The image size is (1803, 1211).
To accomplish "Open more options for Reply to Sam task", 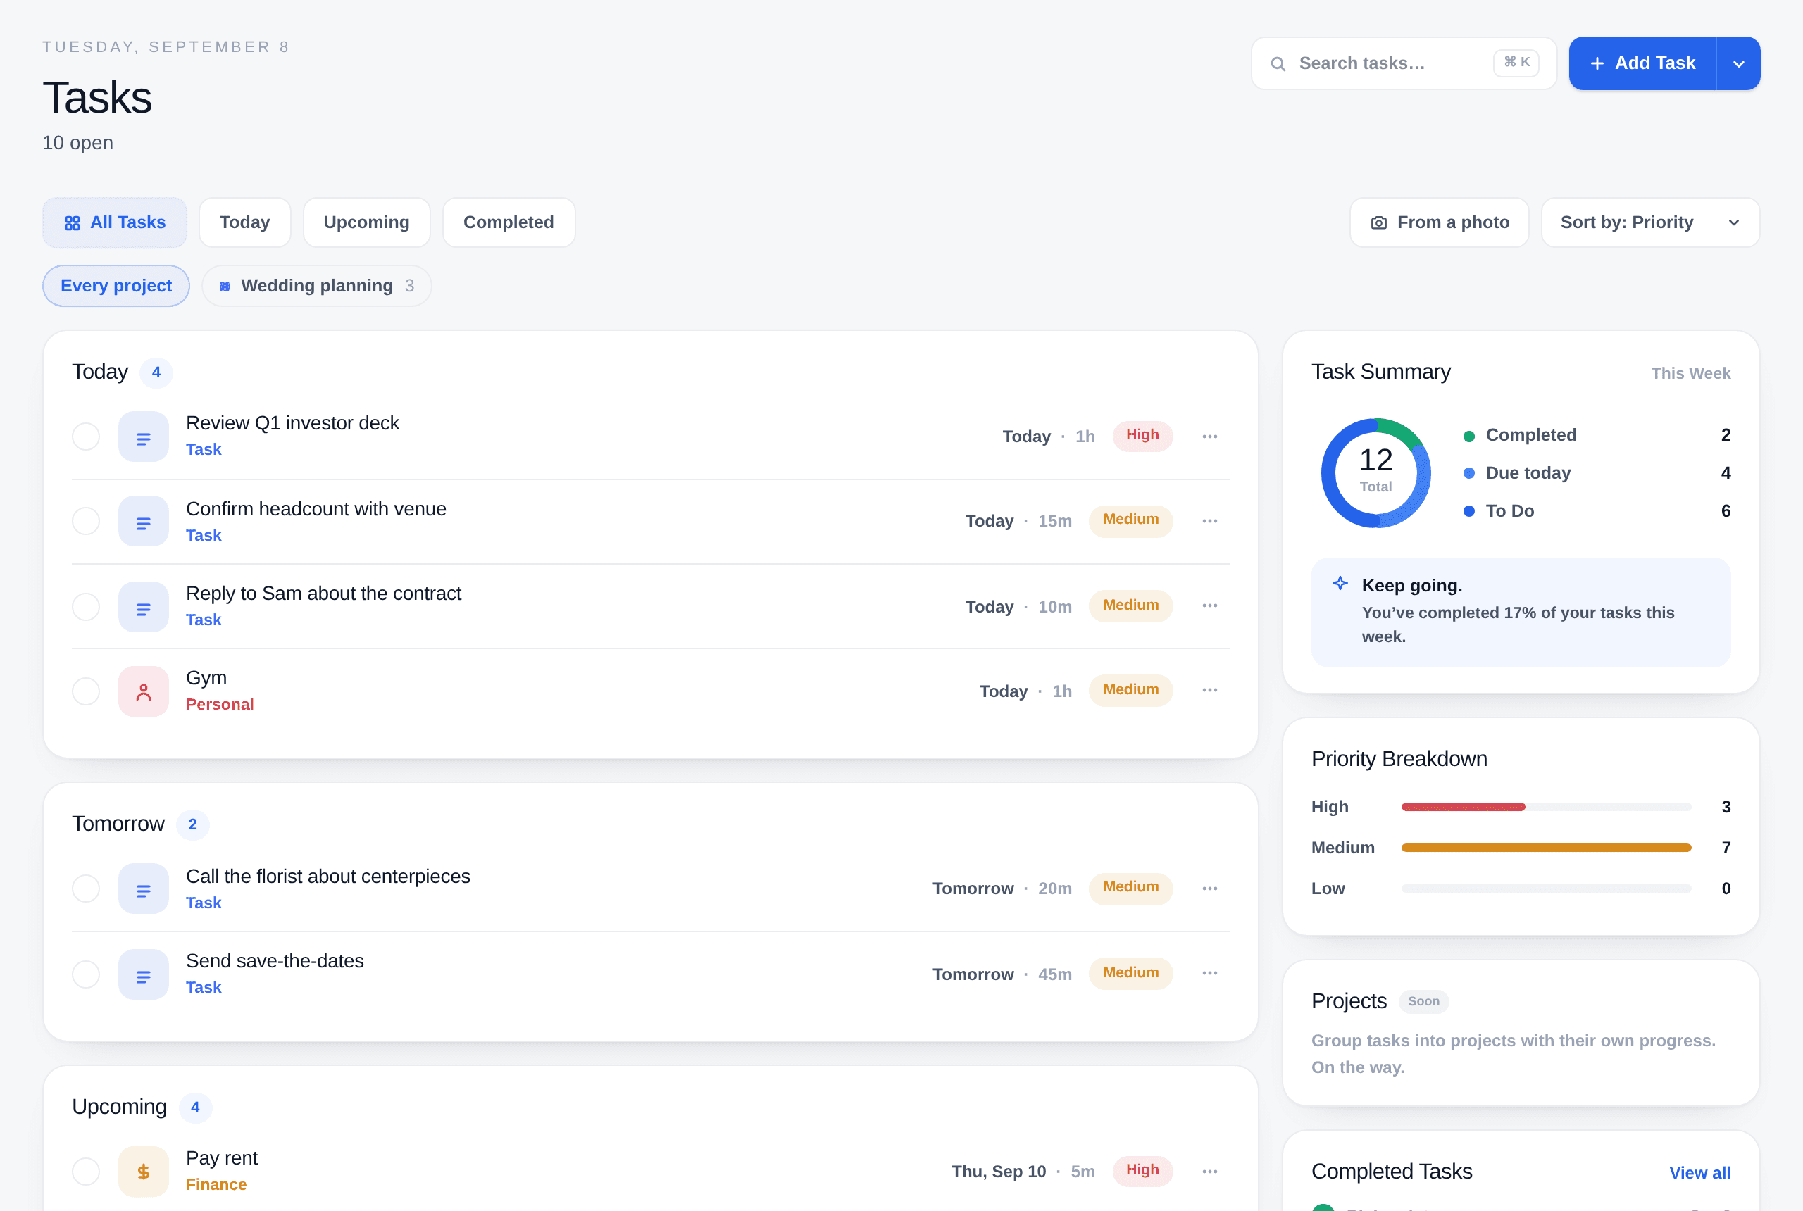I will pyautogui.click(x=1210, y=606).
